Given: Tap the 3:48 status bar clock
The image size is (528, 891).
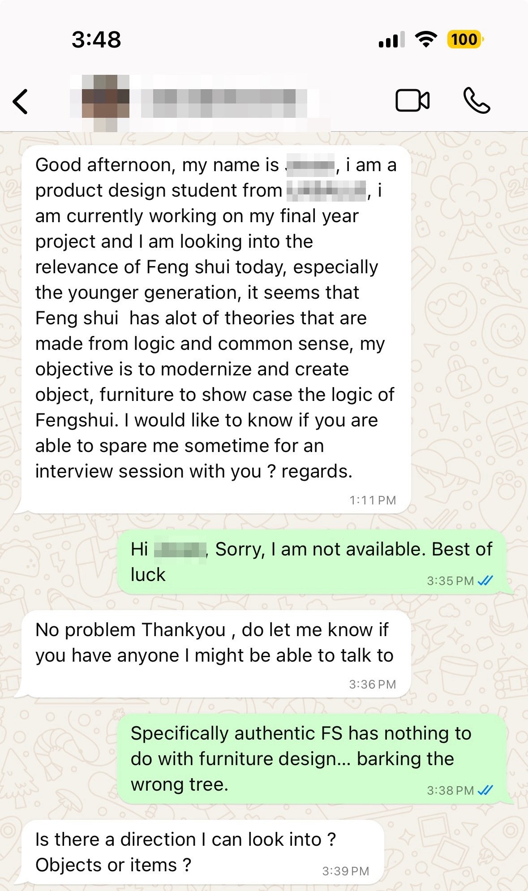Looking at the screenshot, I should 96,39.
